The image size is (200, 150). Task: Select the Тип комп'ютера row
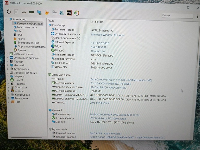[82, 30]
